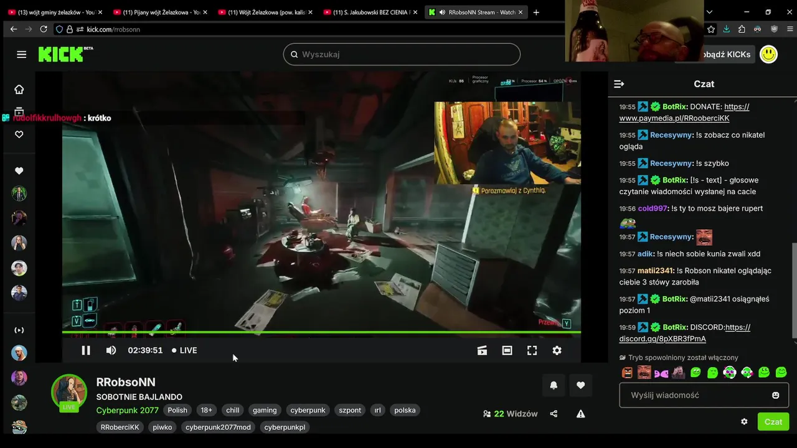Share the stream via share icon
The height and width of the screenshot is (448, 797).
[554, 414]
